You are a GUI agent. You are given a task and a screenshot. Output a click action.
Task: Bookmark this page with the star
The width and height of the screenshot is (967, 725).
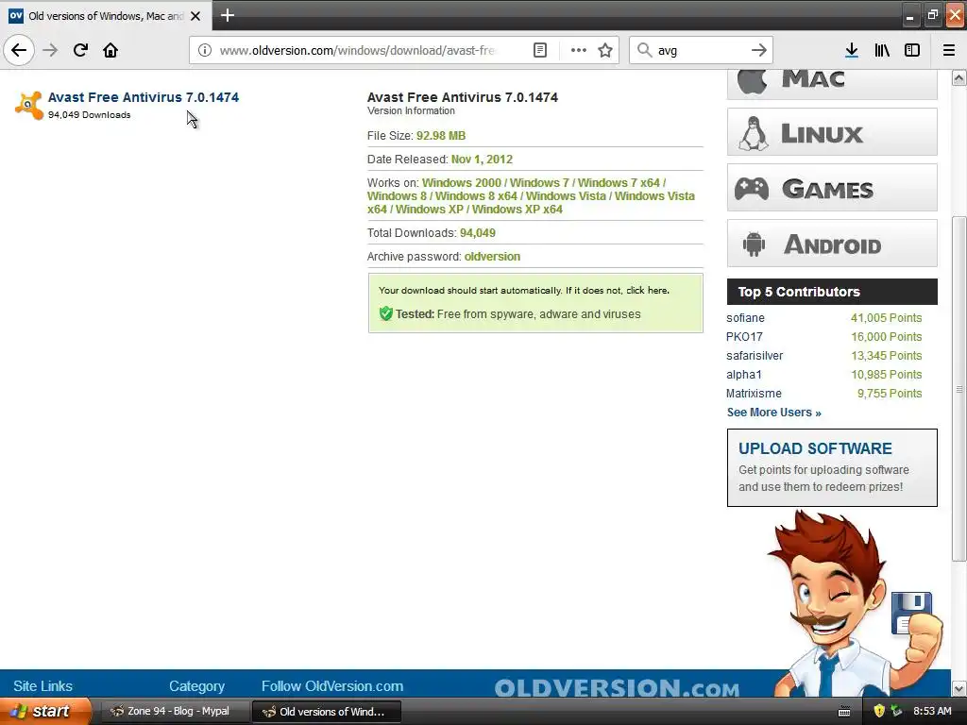[x=605, y=50]
